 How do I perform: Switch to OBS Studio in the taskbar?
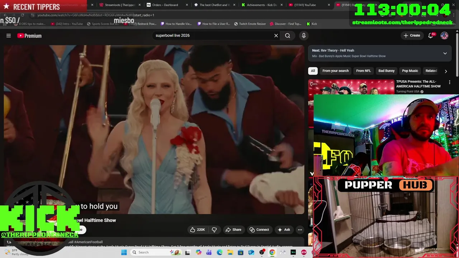pos(262,252)
